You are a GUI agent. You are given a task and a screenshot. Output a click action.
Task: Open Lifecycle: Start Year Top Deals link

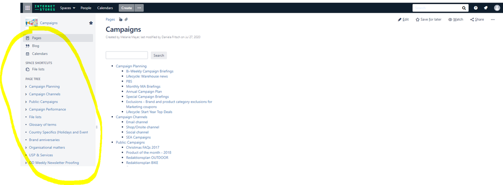click(150, 112)
